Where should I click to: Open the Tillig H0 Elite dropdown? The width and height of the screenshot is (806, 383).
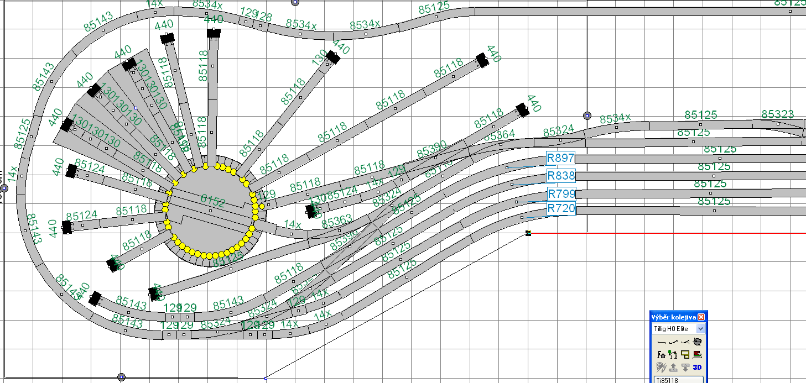coord(700,329)
